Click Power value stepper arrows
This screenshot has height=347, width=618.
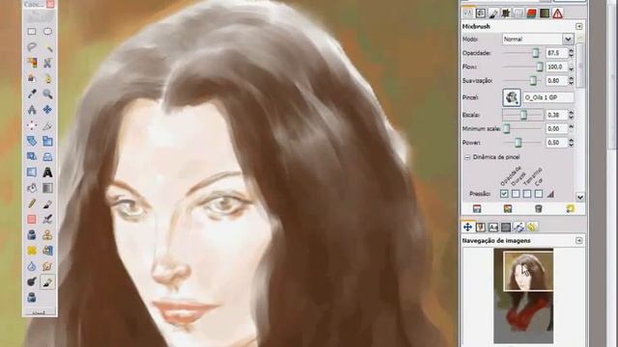pyautogui.click(x=571, y=143)
